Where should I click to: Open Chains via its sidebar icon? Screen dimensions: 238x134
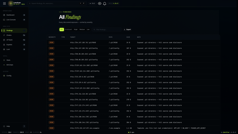(x=4, y=35)
